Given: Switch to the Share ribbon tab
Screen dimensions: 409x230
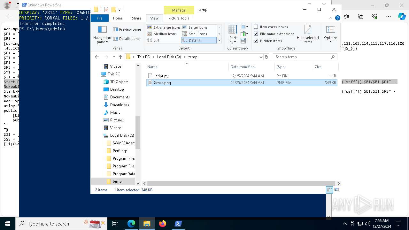Looking at the screenshot, I should pyautogui.click(x=136, y=18).
